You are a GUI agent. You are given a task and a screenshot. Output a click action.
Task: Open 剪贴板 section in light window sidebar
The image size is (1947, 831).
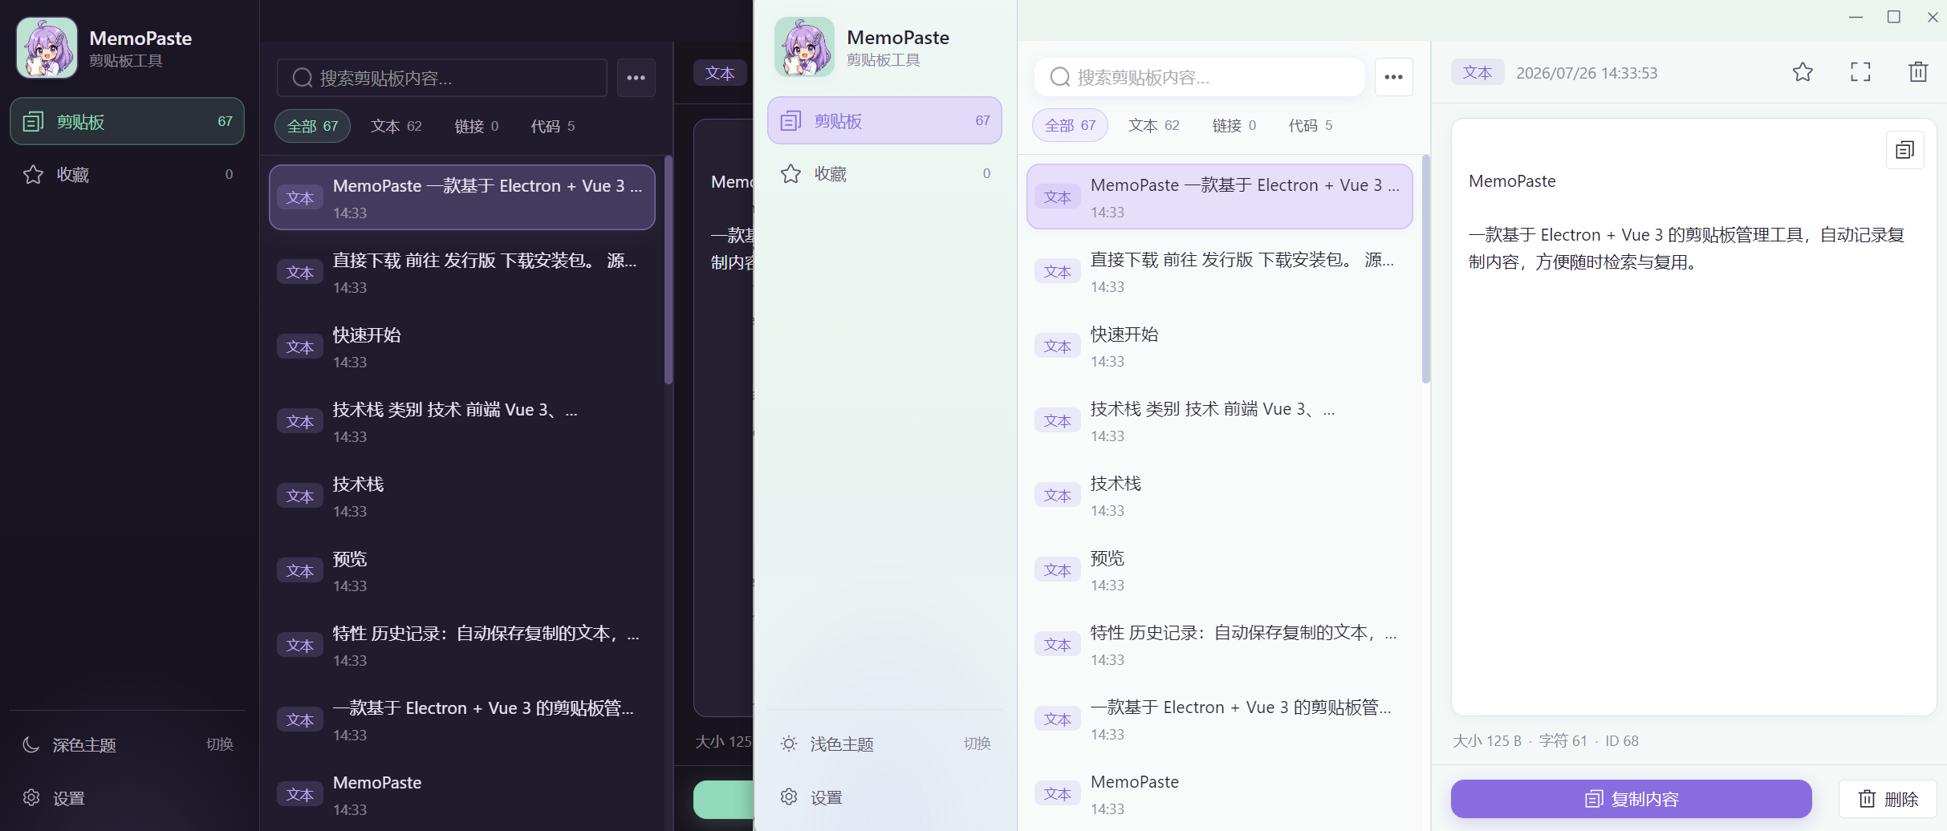pyautogui.click(x=884, y=120)
